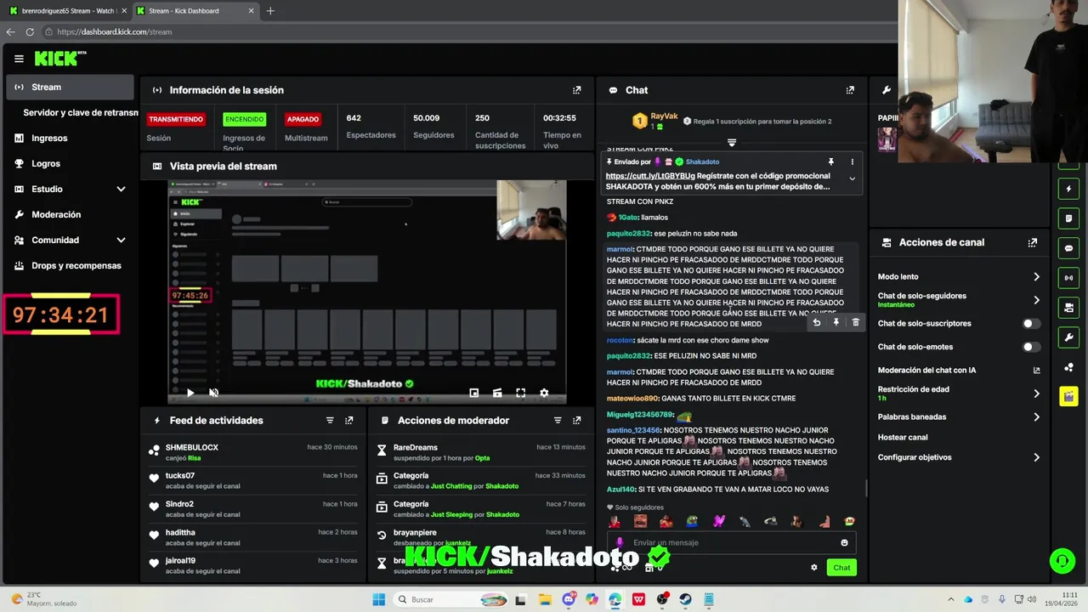The width and height of the screenshot is (1088, 612).
Task: Open chat settings gear icon
Action: [813, 567]
